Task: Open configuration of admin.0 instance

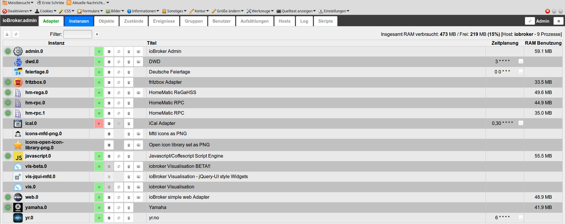Action: pos(109,51)
